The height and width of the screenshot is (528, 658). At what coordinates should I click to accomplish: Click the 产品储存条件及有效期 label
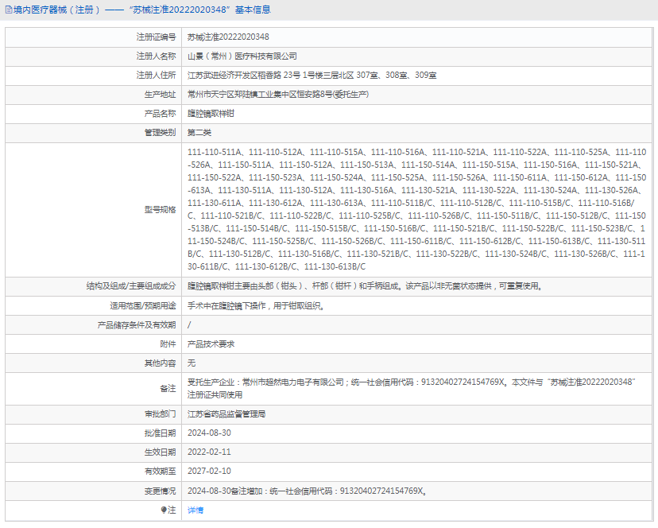coord(137,325)
